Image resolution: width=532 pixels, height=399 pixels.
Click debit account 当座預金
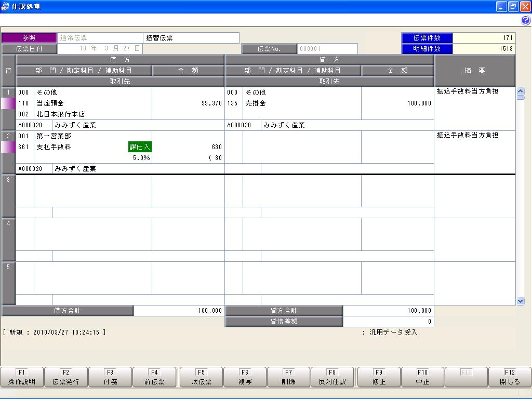pyautogui.click(x=50, y=103)
